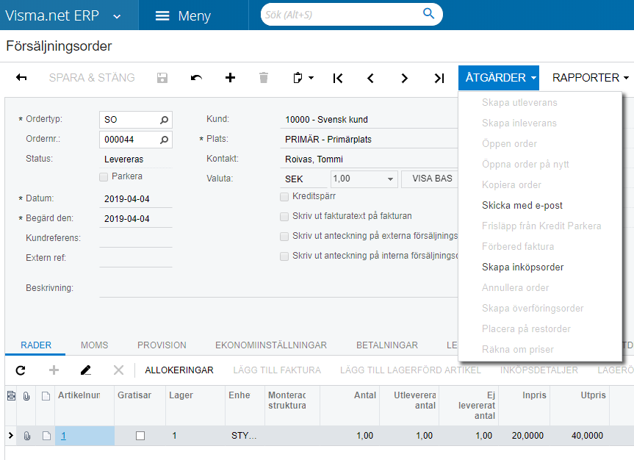Check the Gratisartikel box in row 1
634x460 pixels.
[x=140, y=436]
